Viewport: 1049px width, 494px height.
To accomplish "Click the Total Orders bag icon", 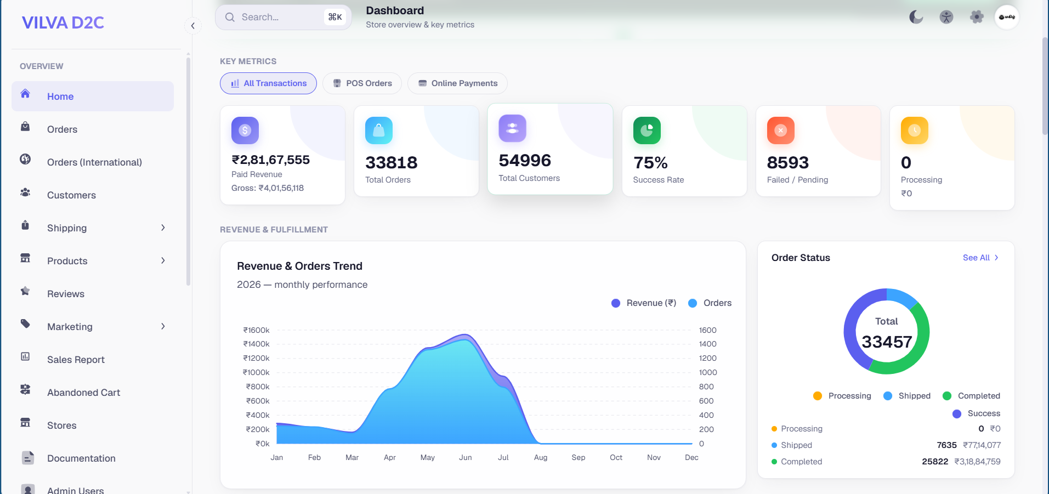I will coord(379,130).
